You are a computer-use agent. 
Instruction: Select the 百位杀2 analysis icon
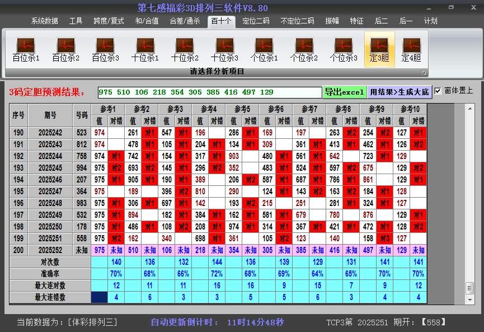[66, 49]
